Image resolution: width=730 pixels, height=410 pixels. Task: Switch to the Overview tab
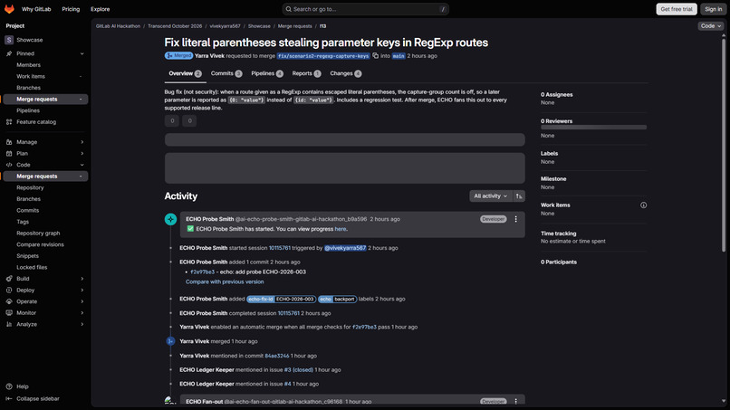(x=185, y=73)
